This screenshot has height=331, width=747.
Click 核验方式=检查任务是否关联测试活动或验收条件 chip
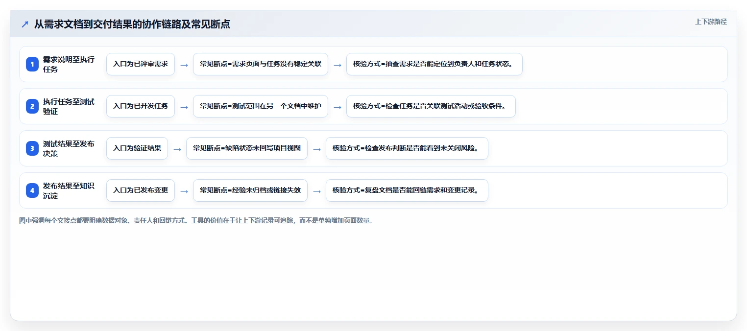(431, 106)
